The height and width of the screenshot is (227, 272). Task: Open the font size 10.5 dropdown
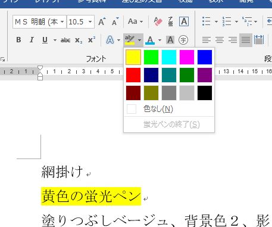tap(90, 21)
